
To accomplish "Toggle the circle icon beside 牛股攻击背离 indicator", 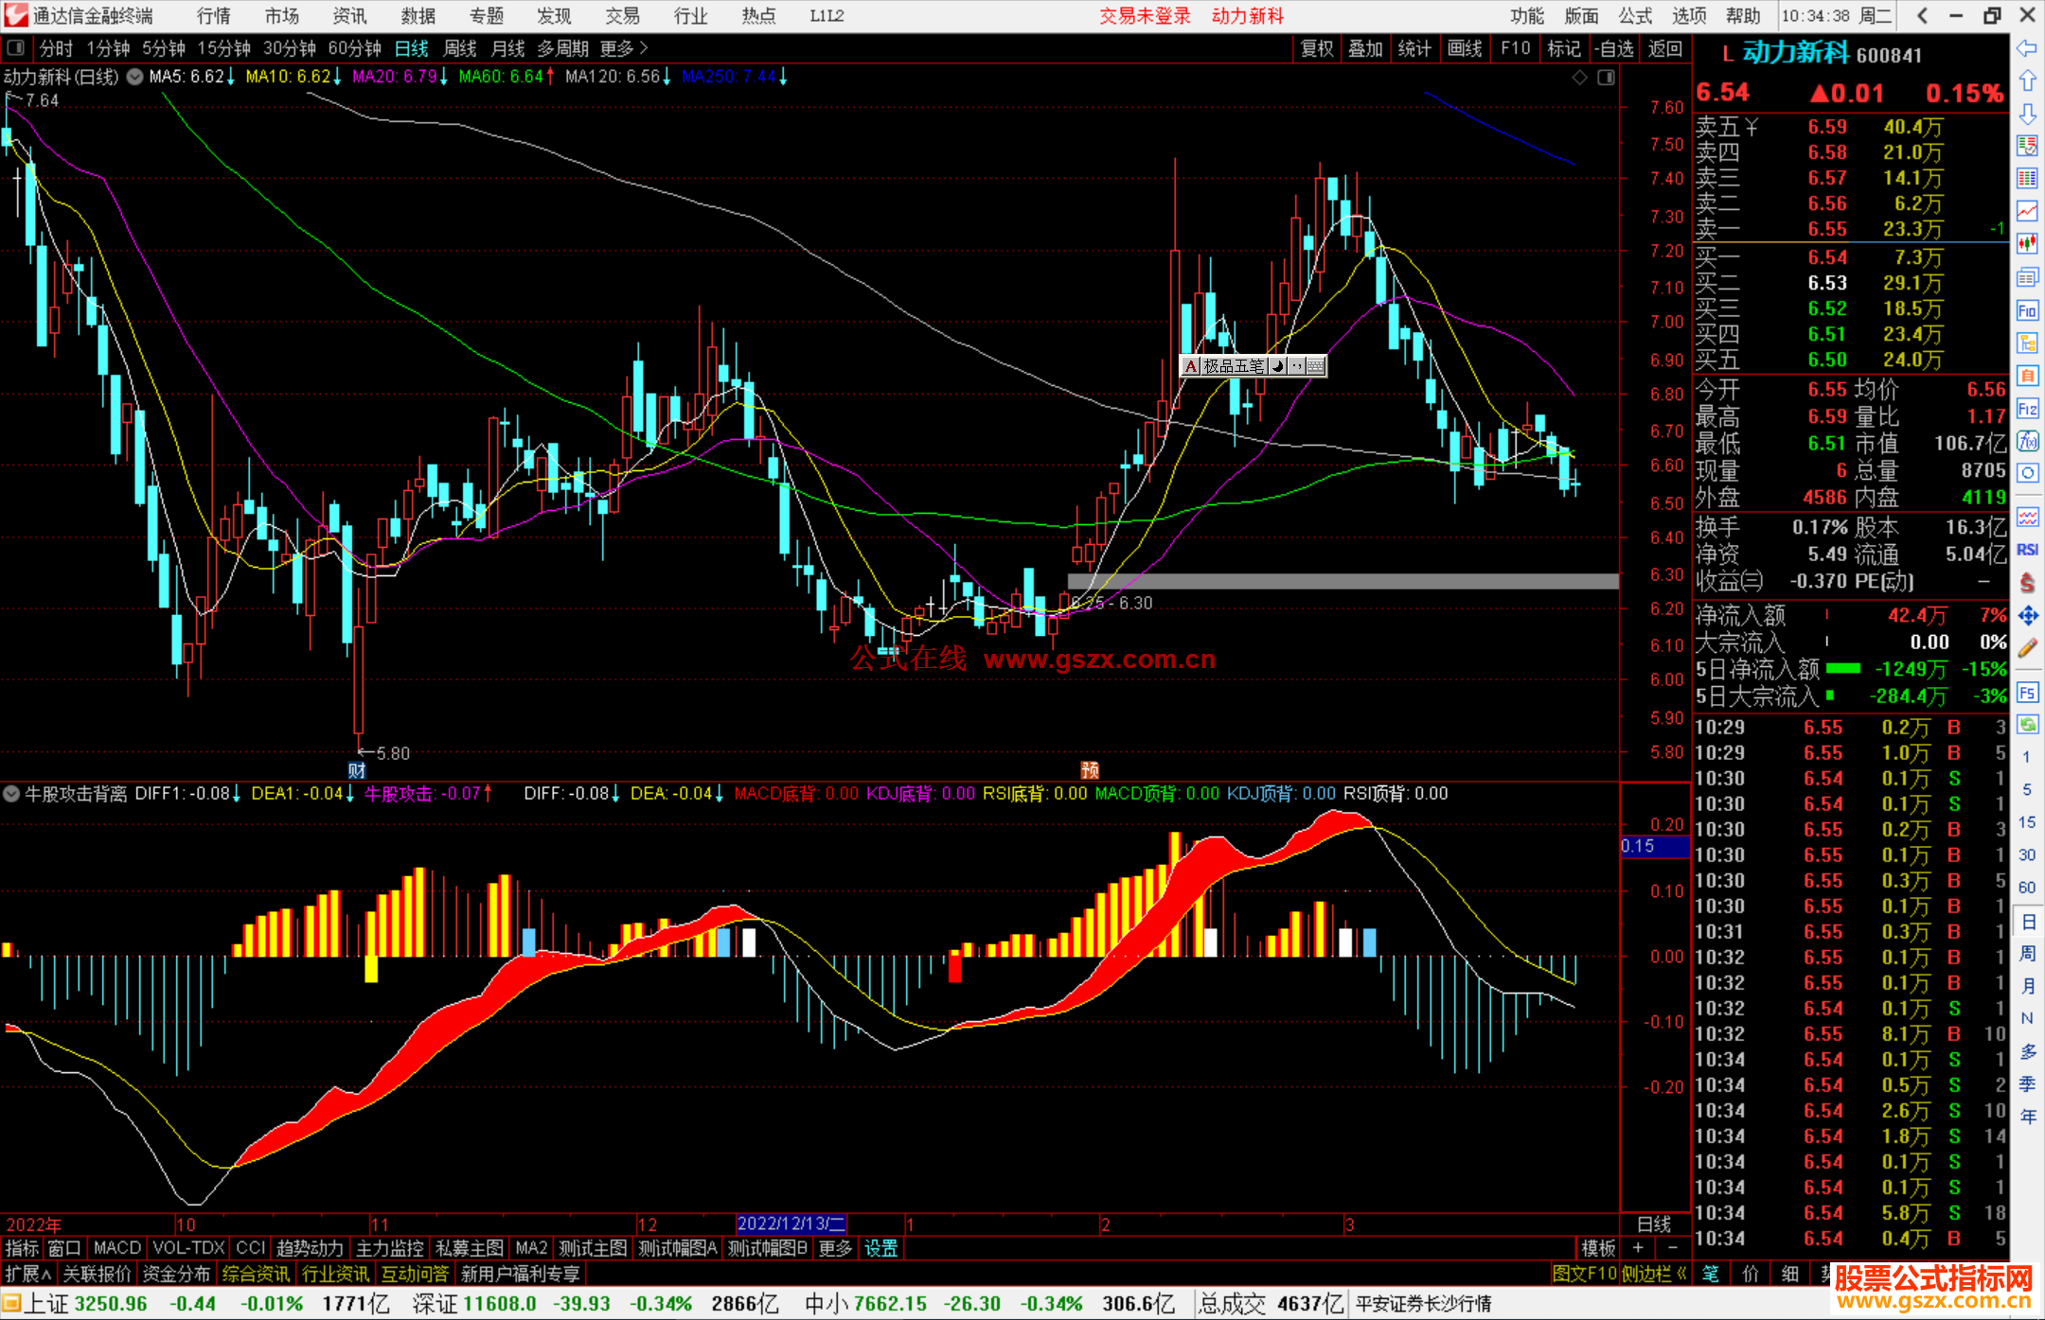I will tap(12, 794).
